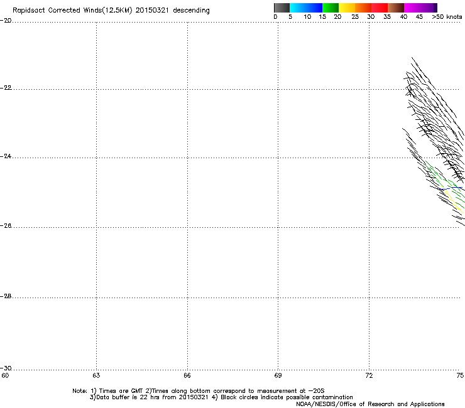Viewport: 465px width, 408px height.
Task: Click latitude axis label '-22'
Action: pyautogui.click(x=6, y=88)
